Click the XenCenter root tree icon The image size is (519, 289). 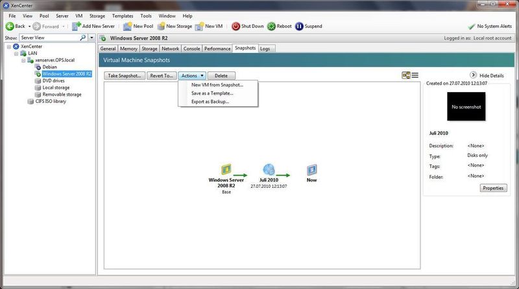(x=16, y=46)
